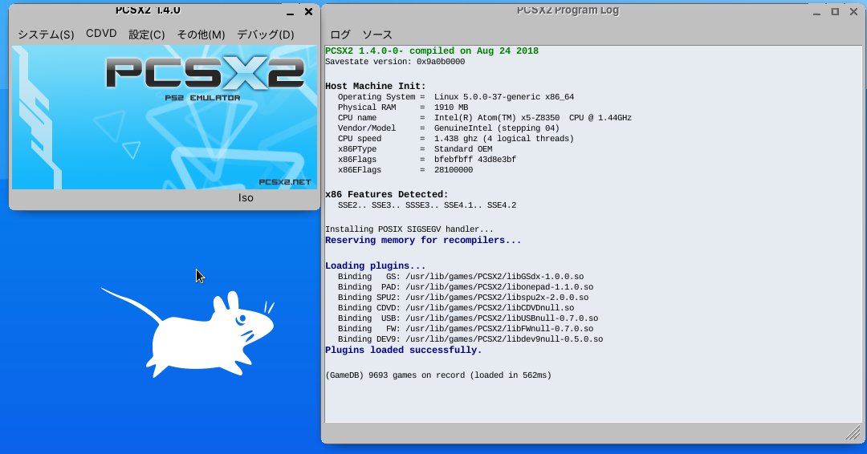Click the 'PCSX2 1.4.0-0- compiled on' line
The height and width of the screenshot is (454, 867).
pyautogui.click(x=432, y=51)
